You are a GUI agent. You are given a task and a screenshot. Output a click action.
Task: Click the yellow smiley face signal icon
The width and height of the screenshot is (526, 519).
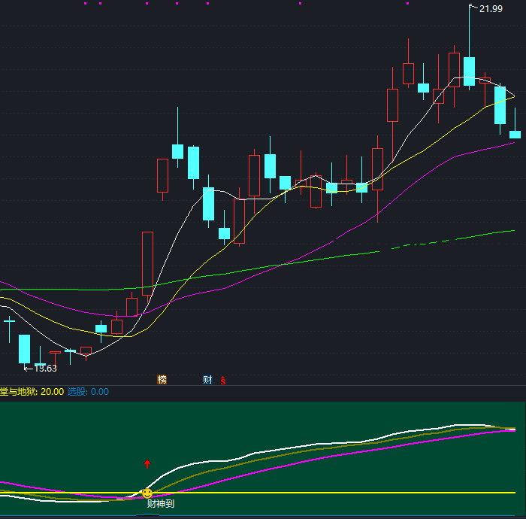point(147,493)
